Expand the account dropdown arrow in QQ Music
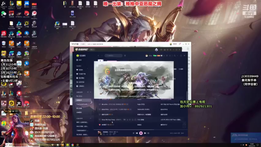 (164, 56)
